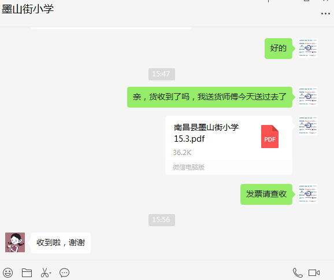This screenshot has height=280, width=334.
Task: Click the 15:47 timestamp label
Action: tap(162, 74)
